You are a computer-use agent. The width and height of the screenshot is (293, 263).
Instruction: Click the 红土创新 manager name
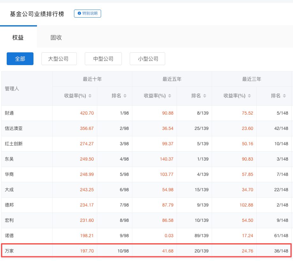[14, 144]
